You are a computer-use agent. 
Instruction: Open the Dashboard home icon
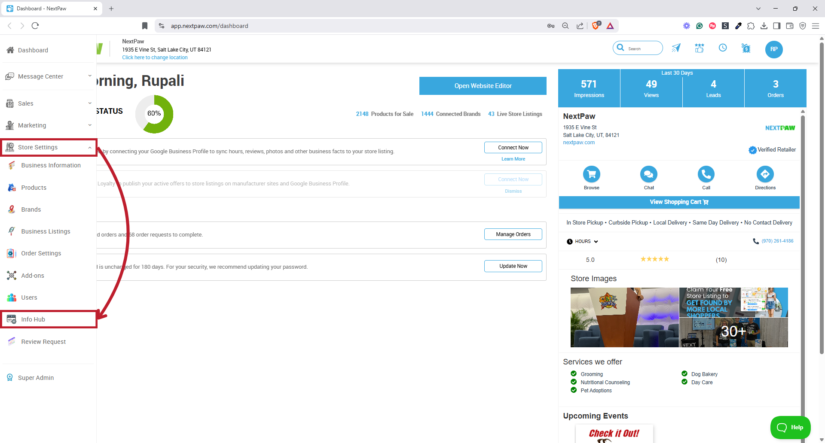(x=10, y=50)
